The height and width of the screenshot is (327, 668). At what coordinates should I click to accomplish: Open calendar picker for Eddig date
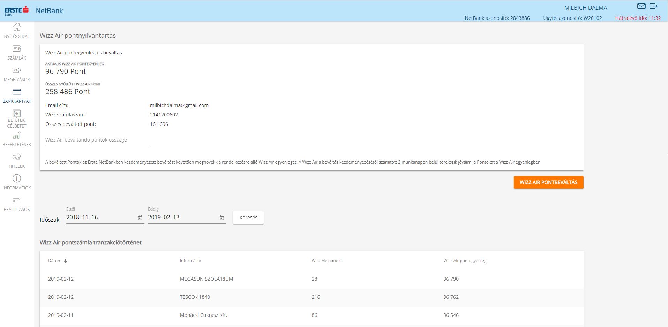tap(222, 218)
